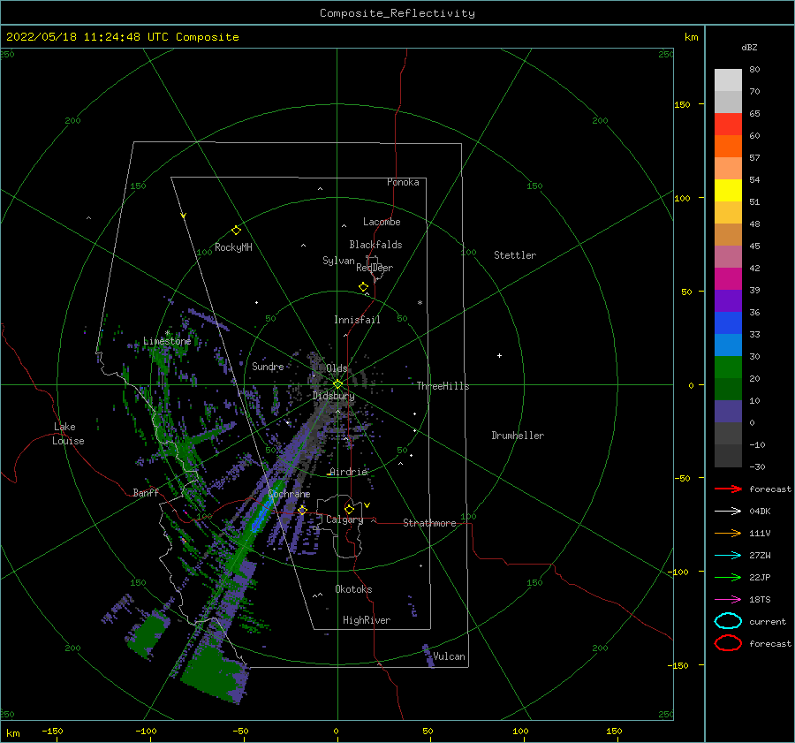
Task: Click the Innisfail city label
Action: click(x=357, y=320)
